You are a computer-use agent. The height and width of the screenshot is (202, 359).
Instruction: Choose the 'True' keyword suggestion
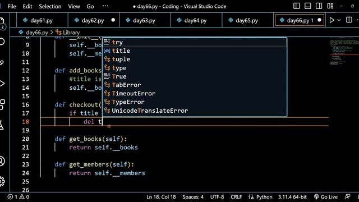click(x=195, y=76)
